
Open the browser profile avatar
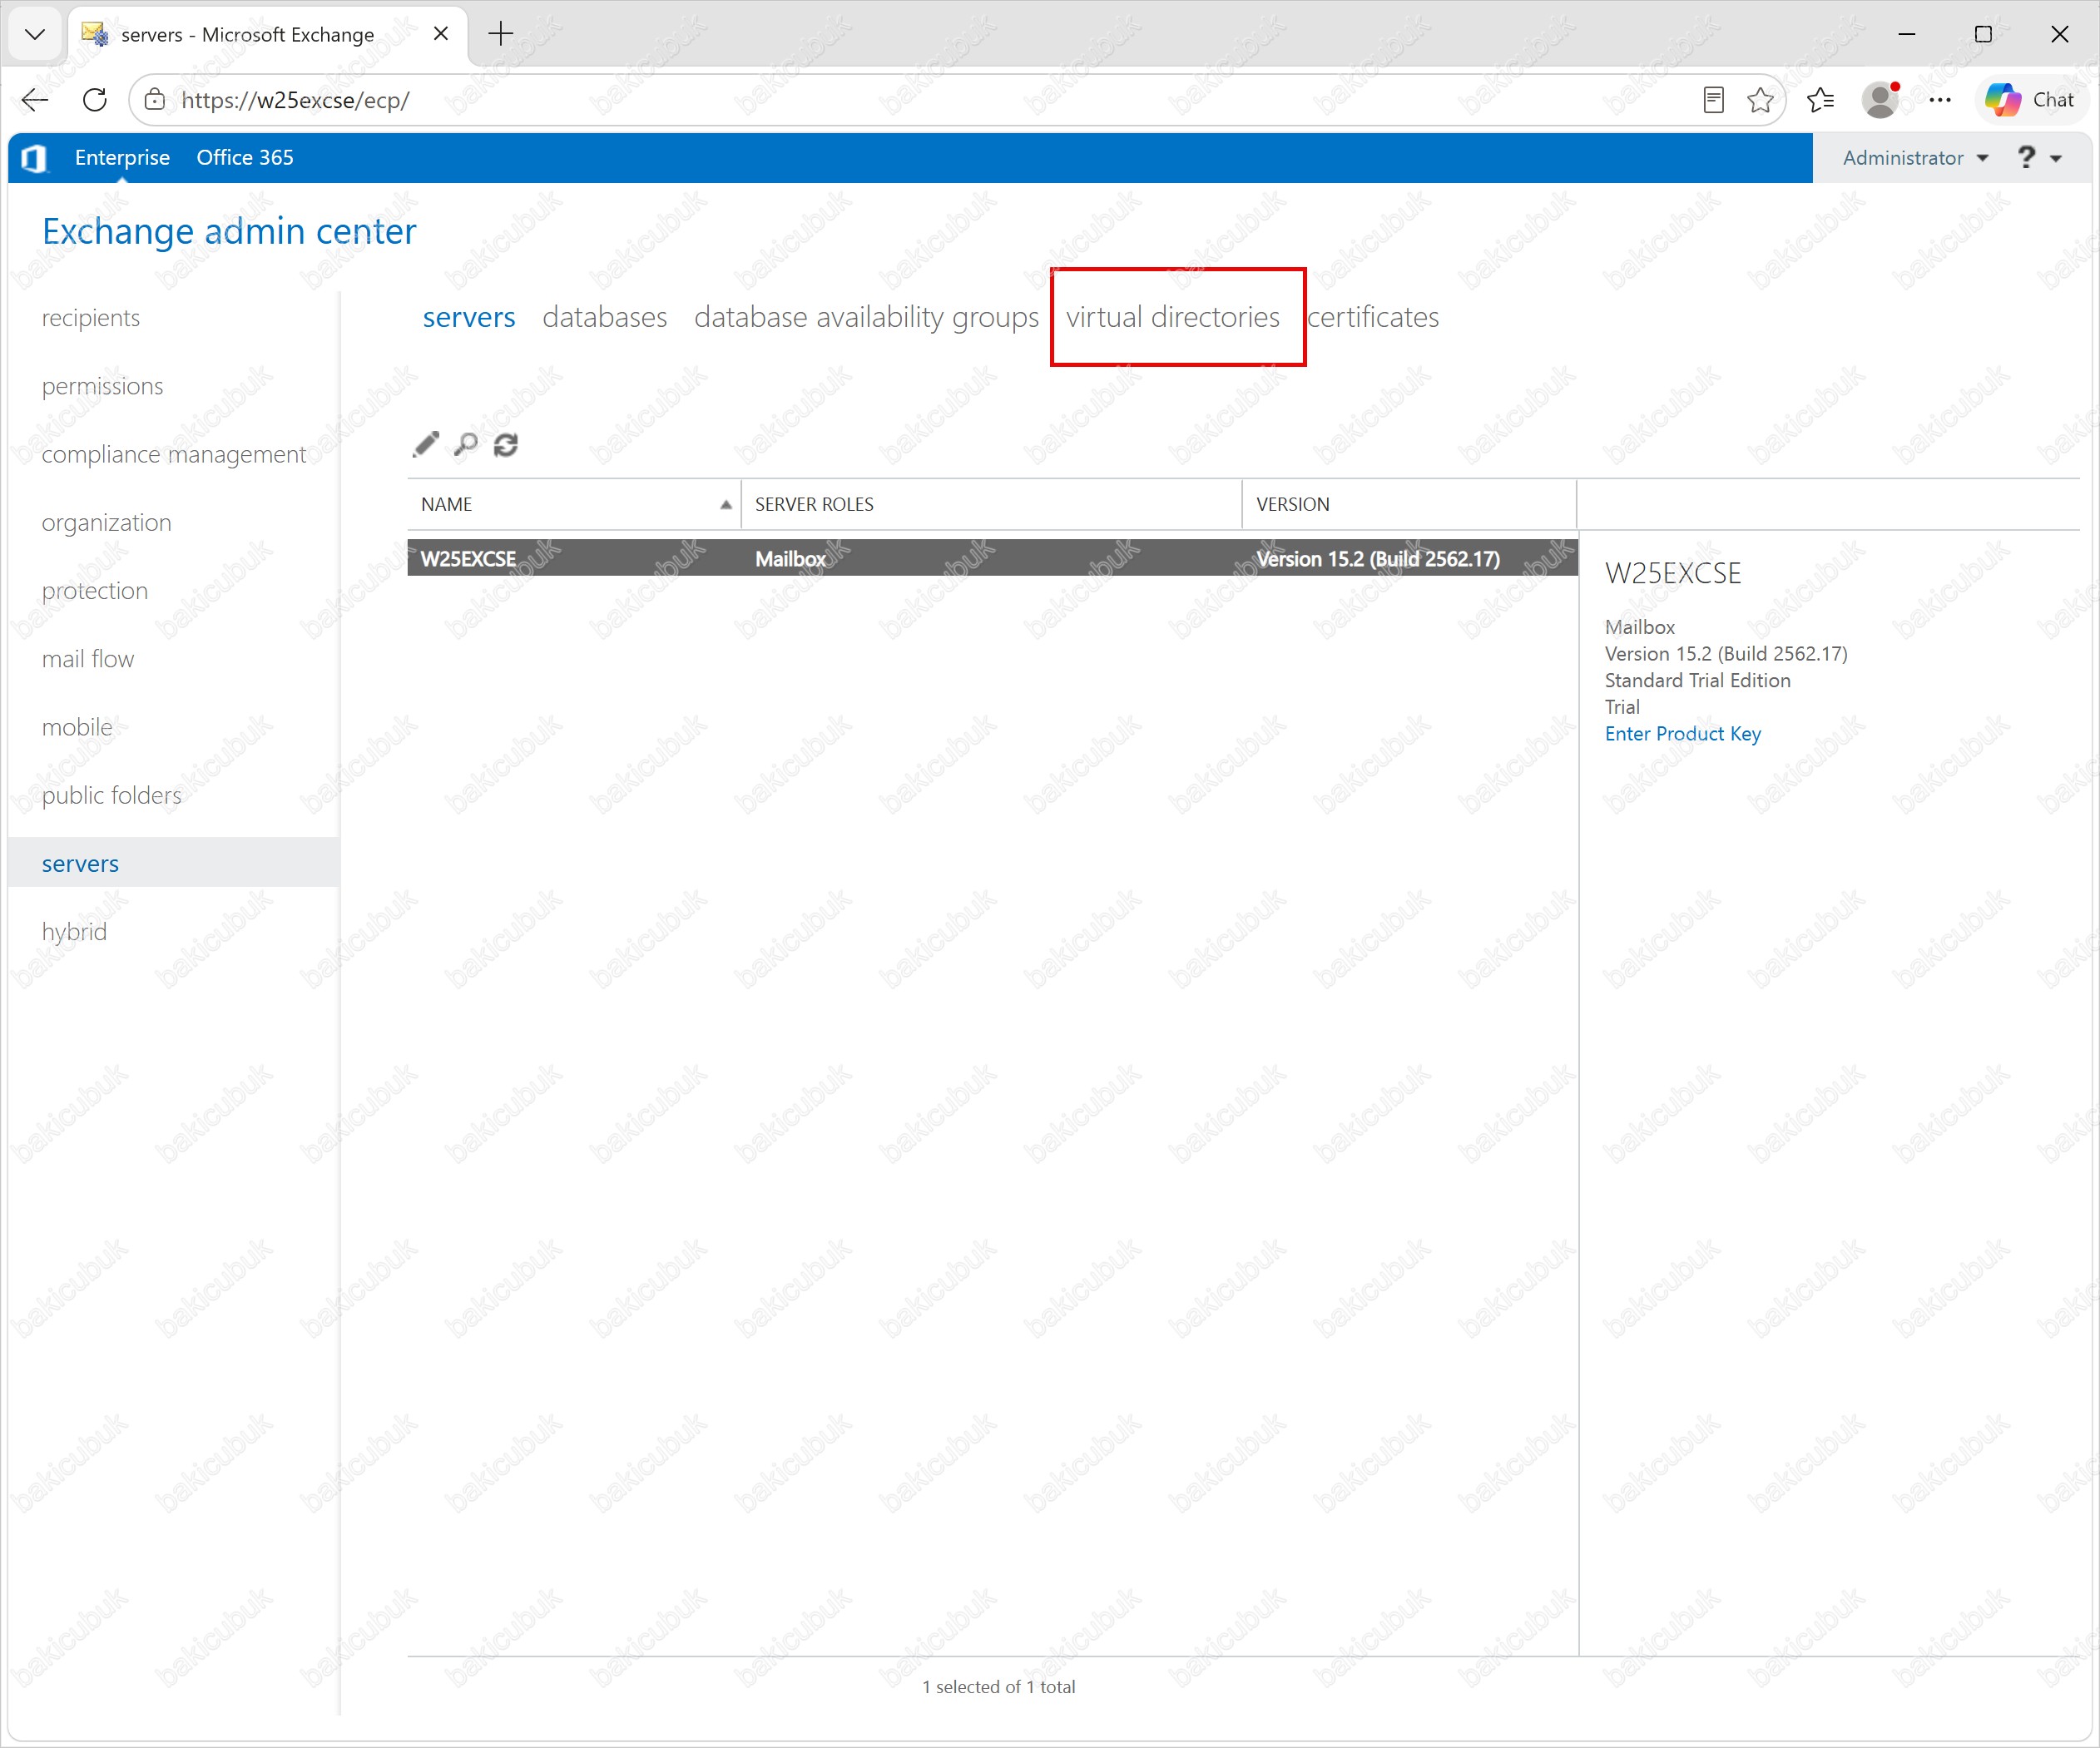click(x=1881, y=100)
